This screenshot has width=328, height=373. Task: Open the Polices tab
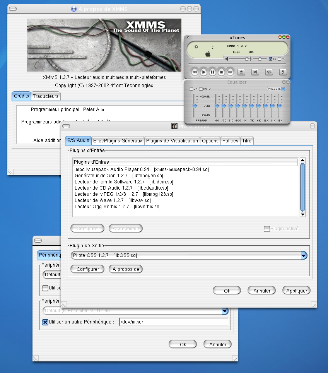tap(230, 141)
